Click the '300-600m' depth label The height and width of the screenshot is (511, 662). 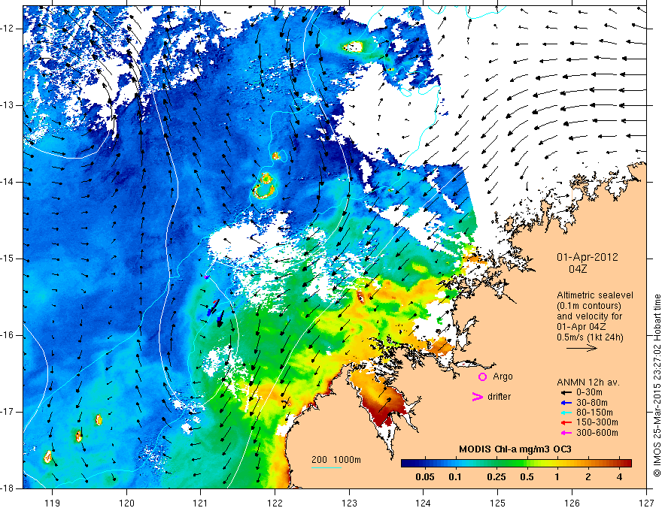coord(597,433)
